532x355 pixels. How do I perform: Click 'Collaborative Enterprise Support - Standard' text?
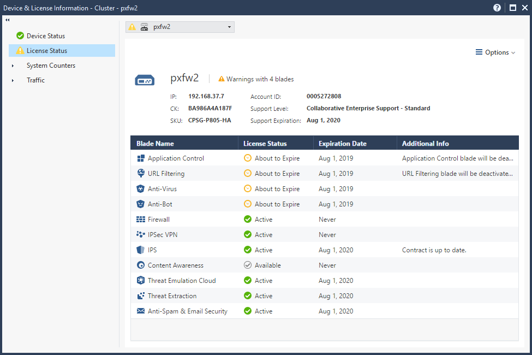click(x=368, y=108)
